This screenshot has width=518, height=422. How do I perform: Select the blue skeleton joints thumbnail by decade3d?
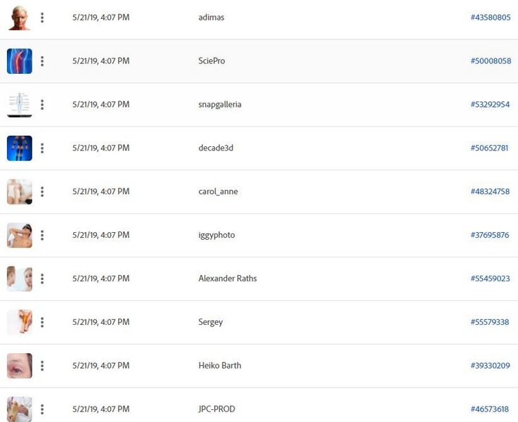[20, 148]
